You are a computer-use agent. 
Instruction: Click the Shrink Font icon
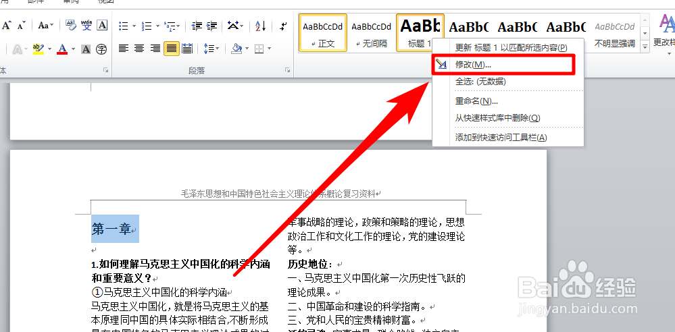(x=21, y=26)
